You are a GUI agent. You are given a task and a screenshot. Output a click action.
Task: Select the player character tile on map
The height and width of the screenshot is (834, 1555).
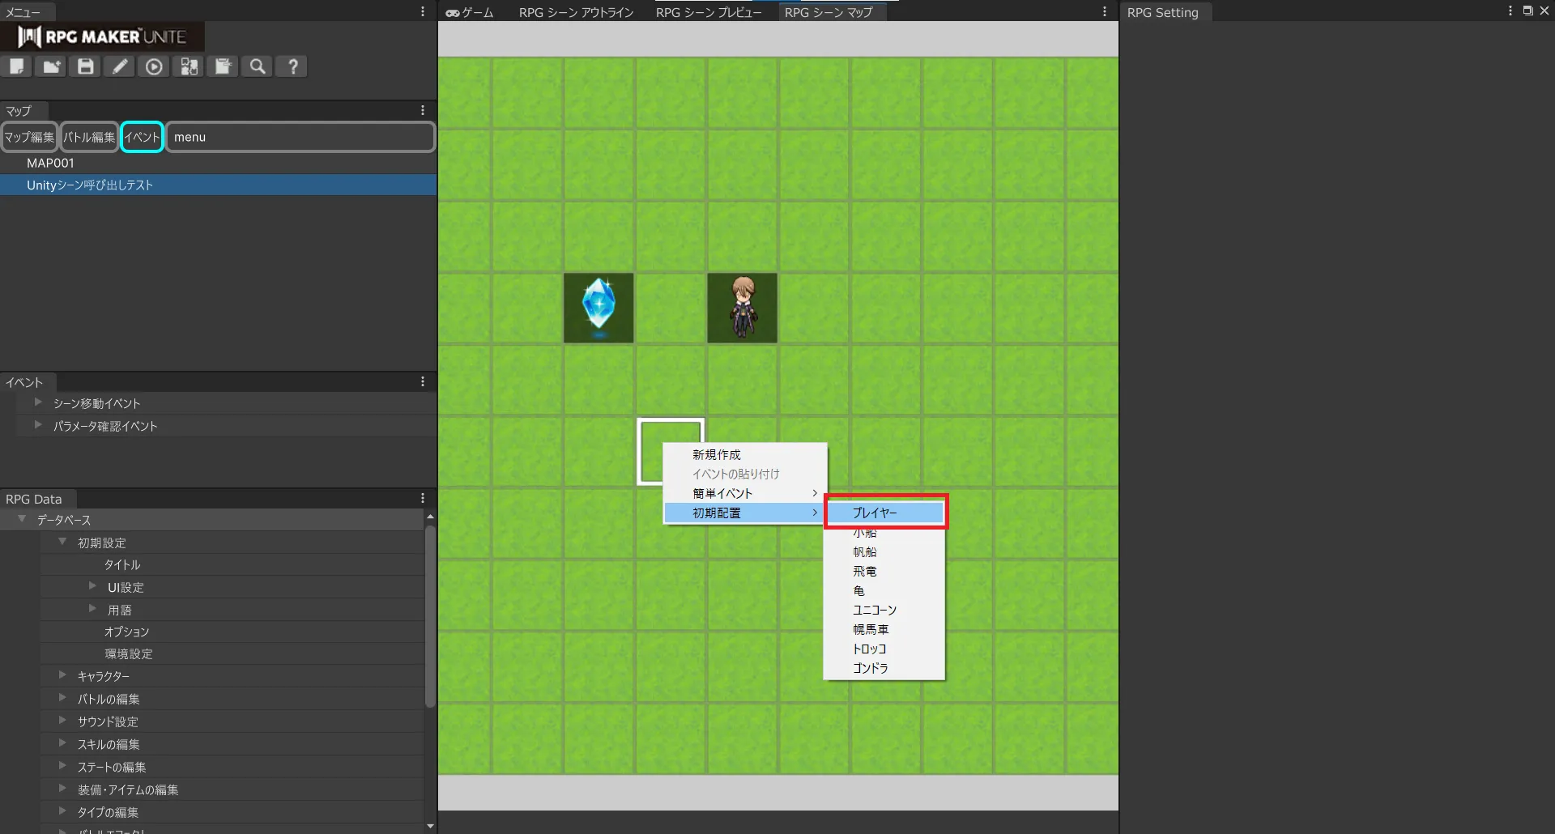pos(742,308)
